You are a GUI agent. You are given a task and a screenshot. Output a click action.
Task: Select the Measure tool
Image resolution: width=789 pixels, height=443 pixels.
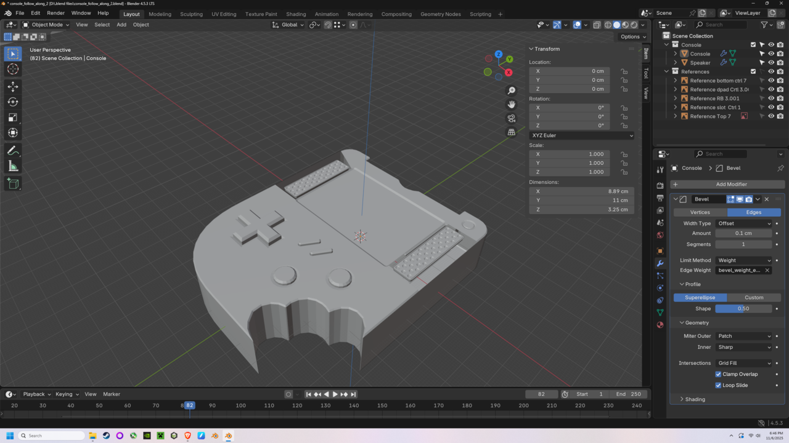pos(13,166)
